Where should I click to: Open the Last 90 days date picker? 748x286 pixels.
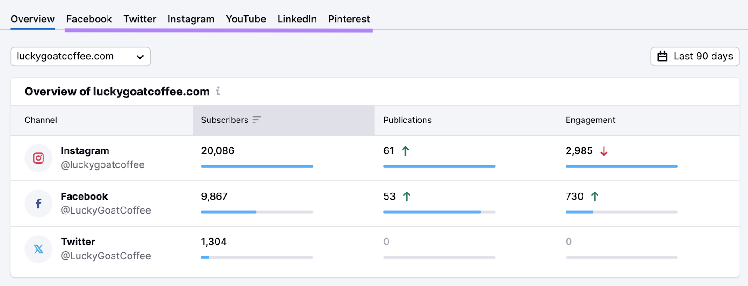(x=695, y=57)
